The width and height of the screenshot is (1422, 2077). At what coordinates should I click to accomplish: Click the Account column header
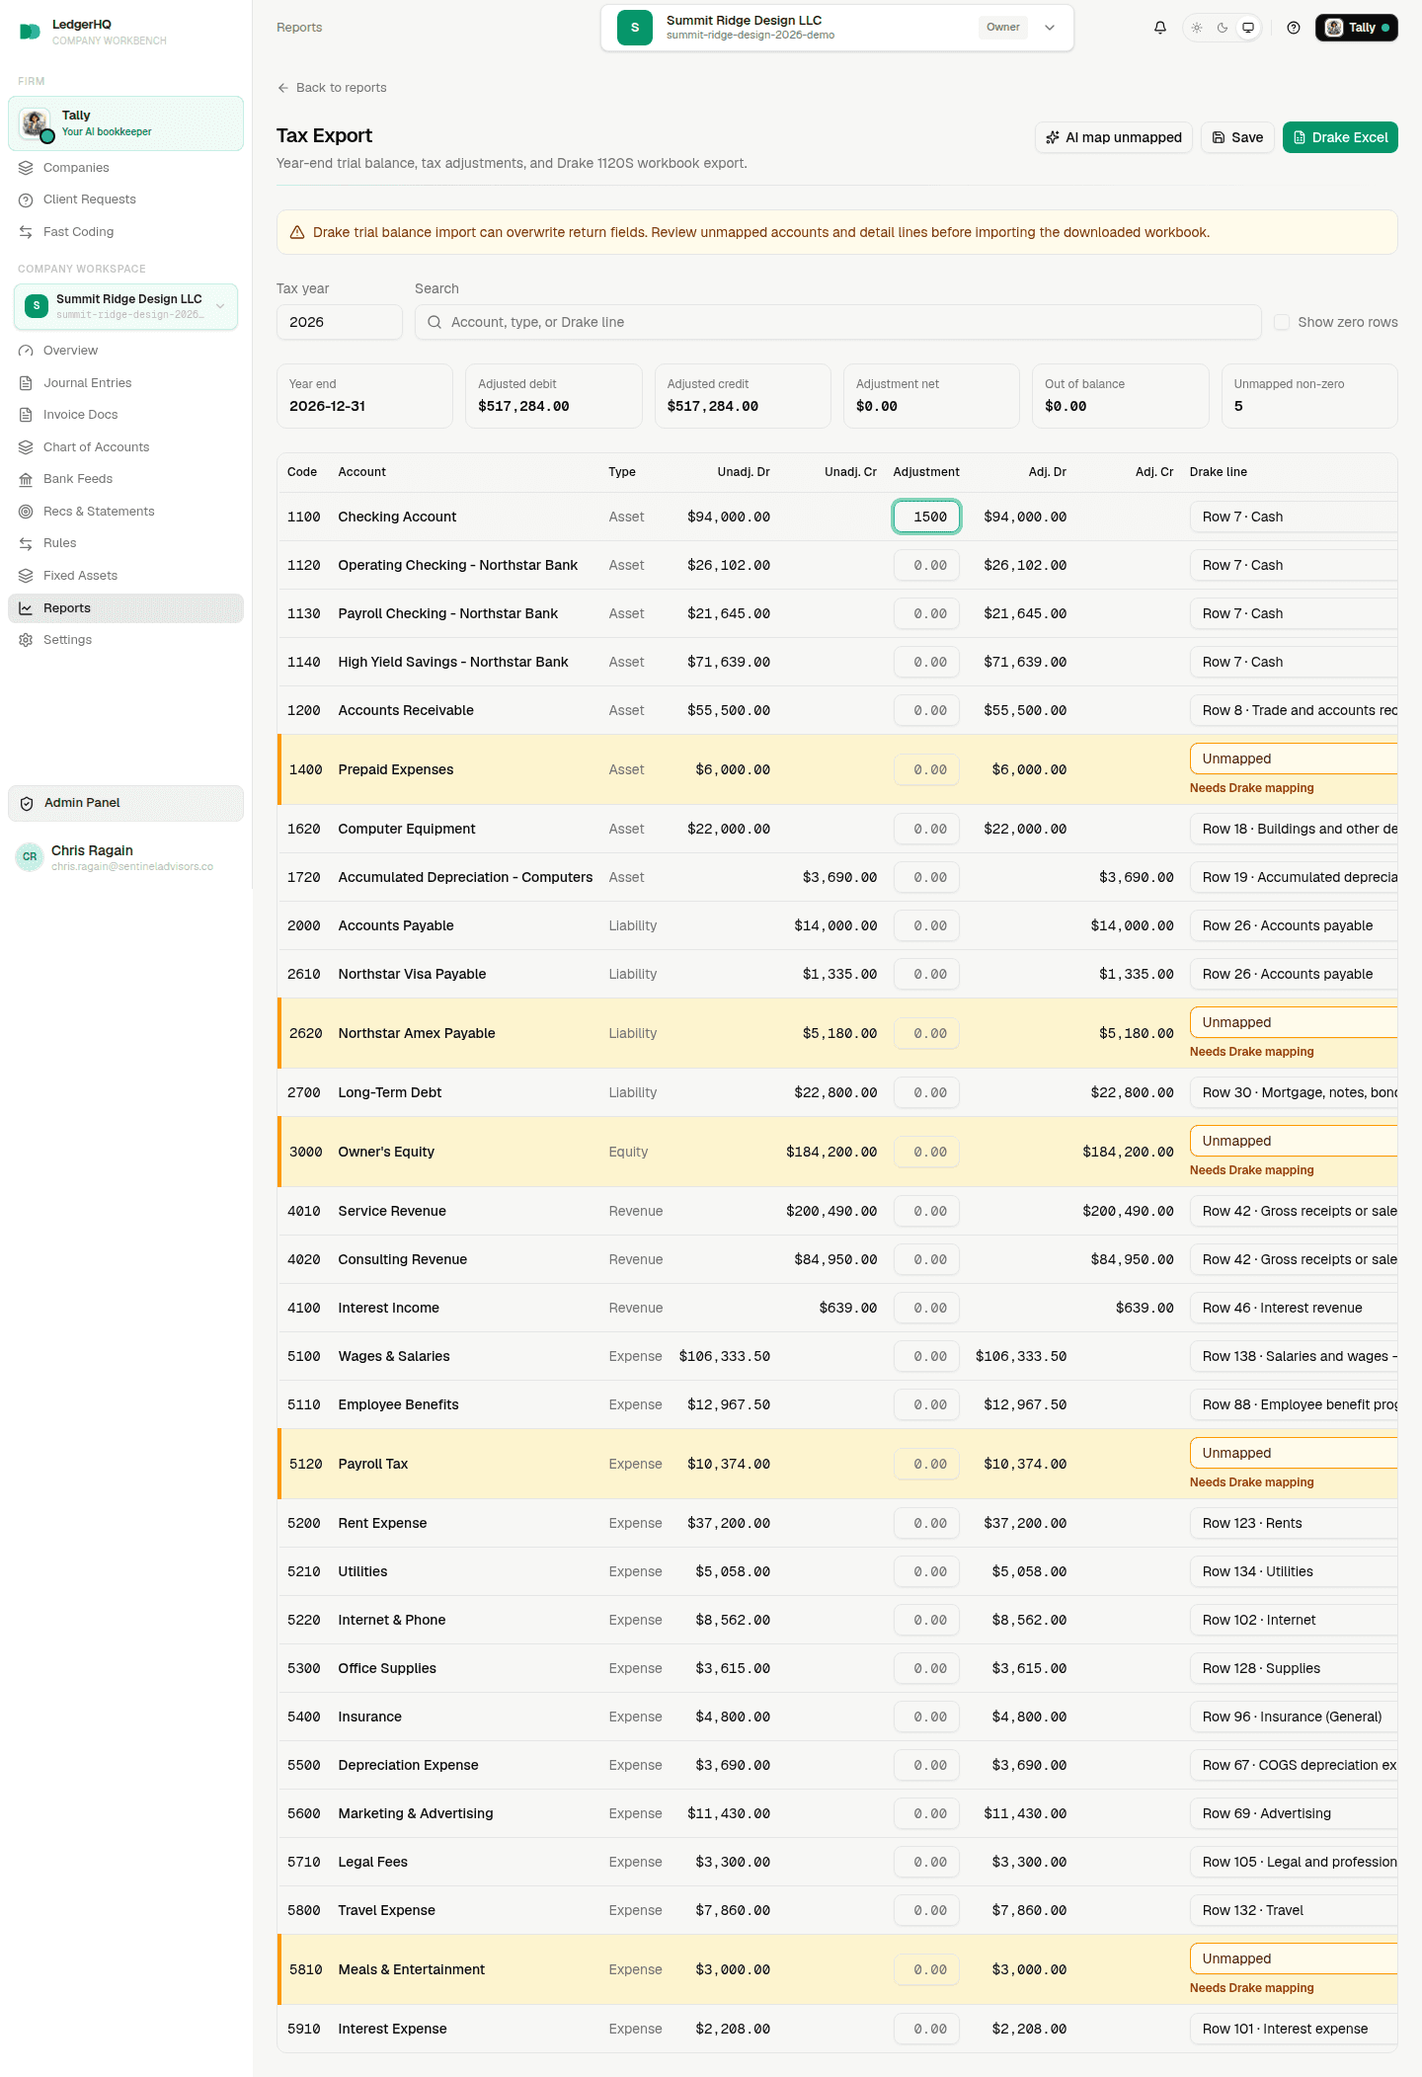point(361,472)
